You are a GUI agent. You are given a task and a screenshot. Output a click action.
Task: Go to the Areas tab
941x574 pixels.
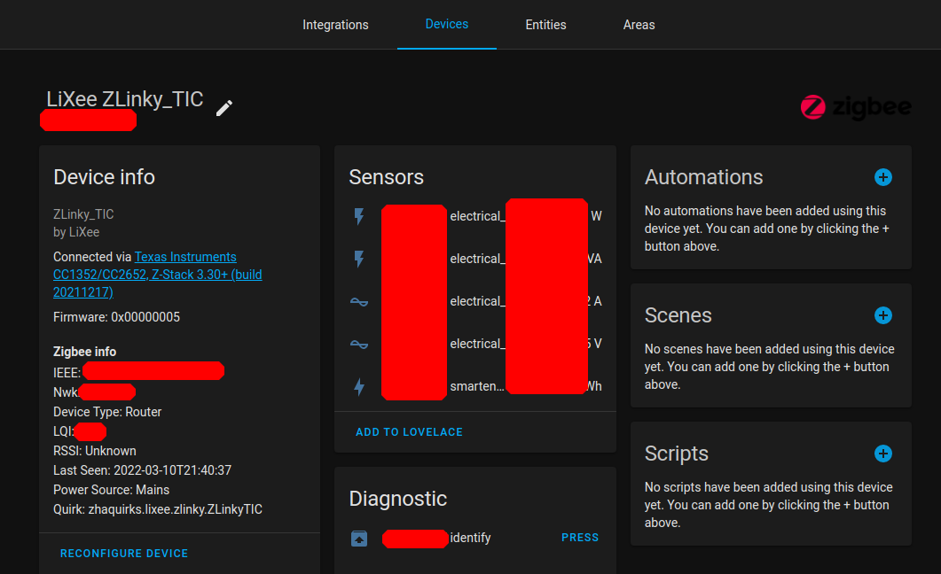[x=639, y=25]
